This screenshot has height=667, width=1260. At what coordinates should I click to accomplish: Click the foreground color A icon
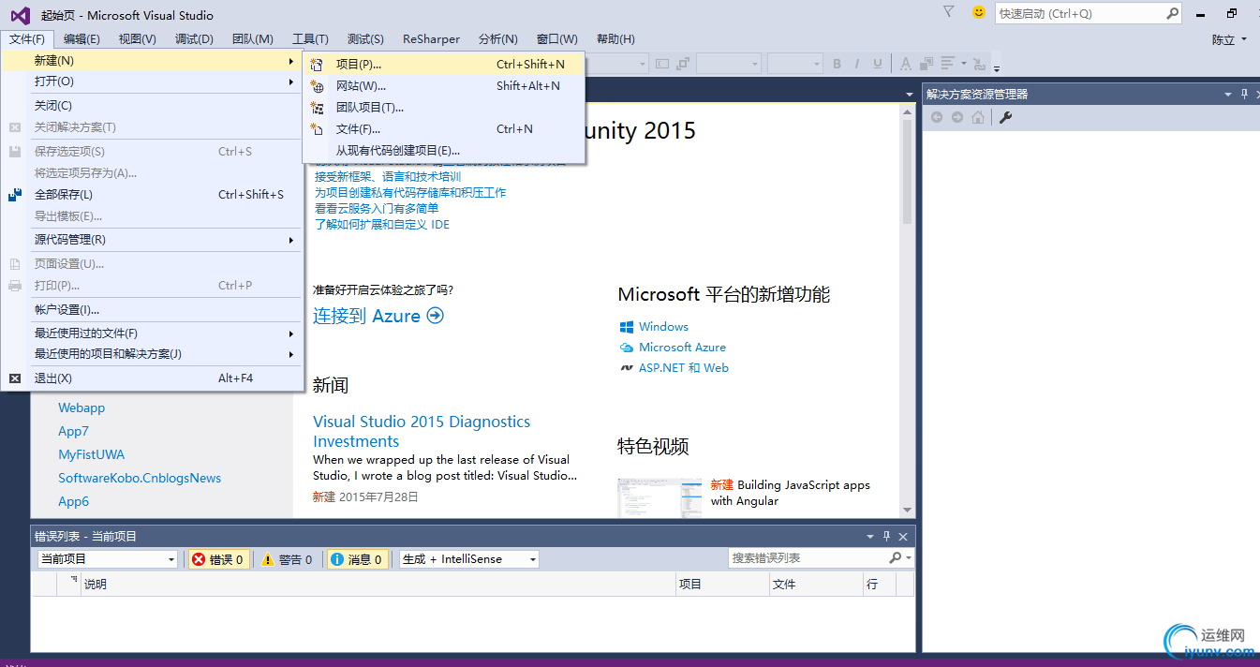pos(905,64)
